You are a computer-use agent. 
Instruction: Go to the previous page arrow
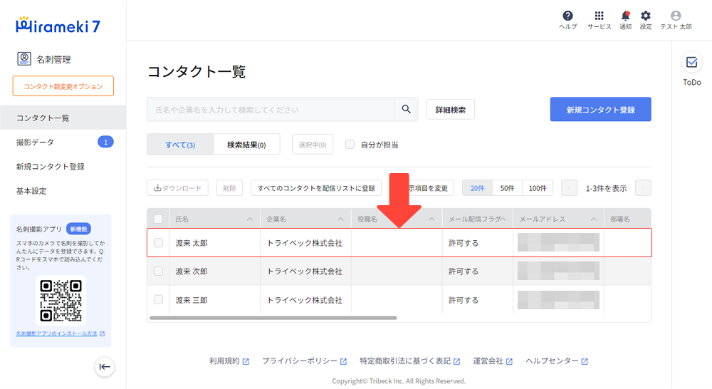pyautogui.click(x=569, y=187)
